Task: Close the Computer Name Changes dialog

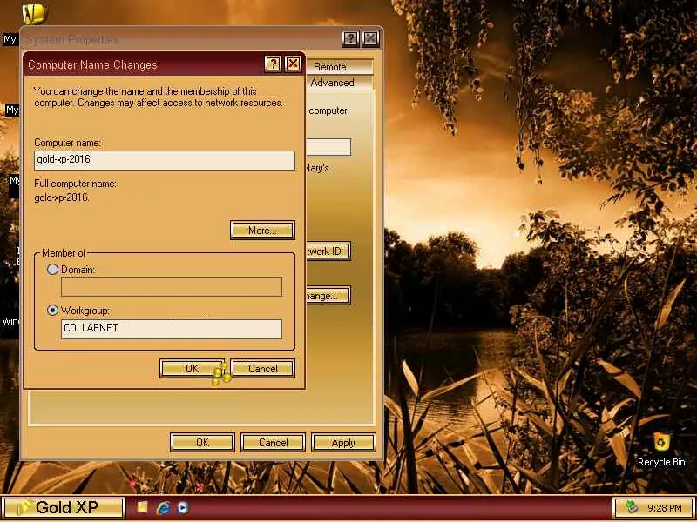Action: 293,64
